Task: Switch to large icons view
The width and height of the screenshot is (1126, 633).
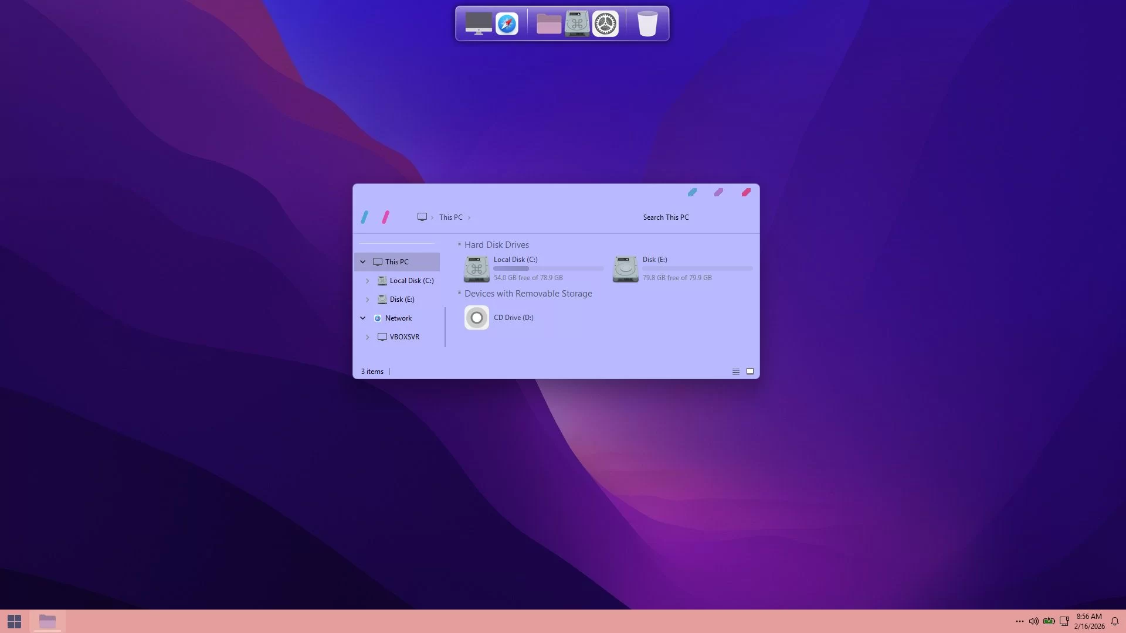Action: 750,372
